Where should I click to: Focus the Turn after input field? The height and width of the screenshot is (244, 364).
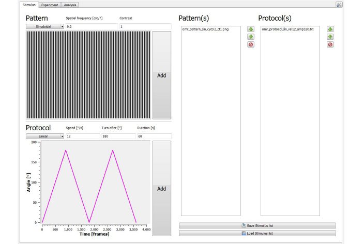118,136
